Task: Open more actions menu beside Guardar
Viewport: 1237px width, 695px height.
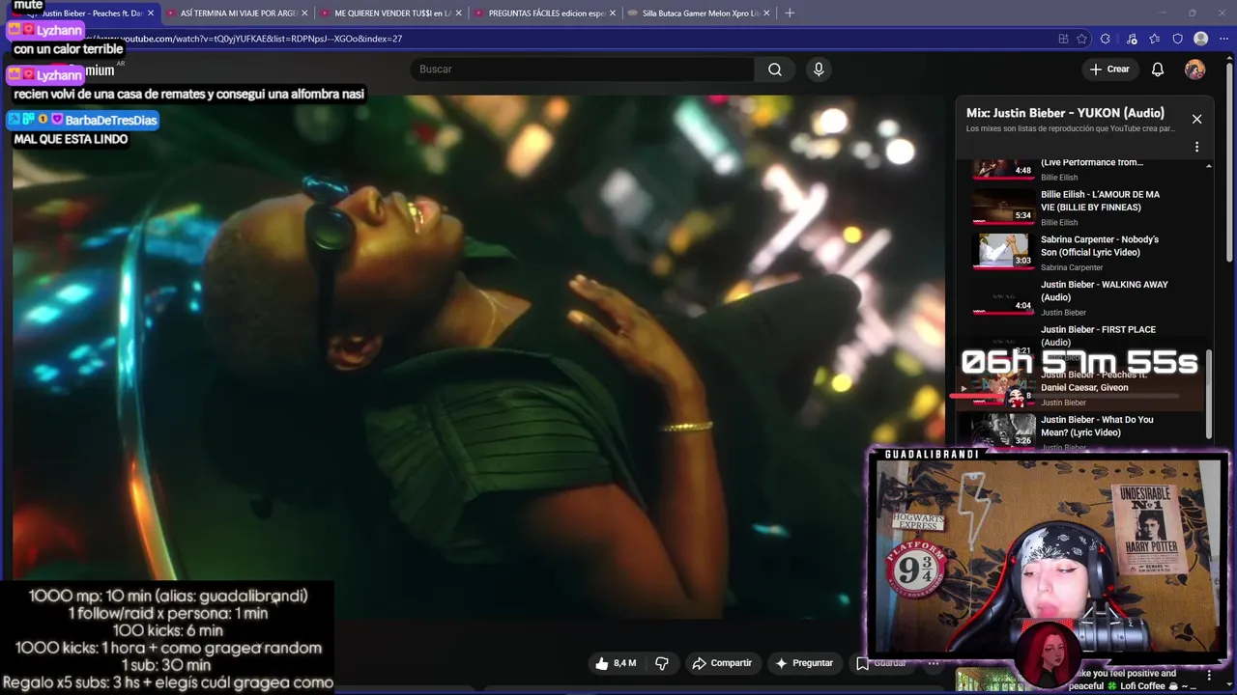Action: (934, 663)
